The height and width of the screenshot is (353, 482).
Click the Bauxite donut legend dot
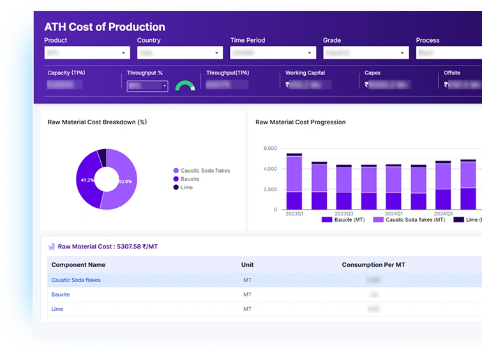176,179
